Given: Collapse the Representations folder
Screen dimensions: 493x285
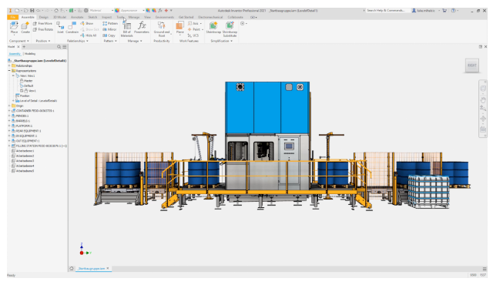Looking at the screenshot, I should click(x=9, y=71).
